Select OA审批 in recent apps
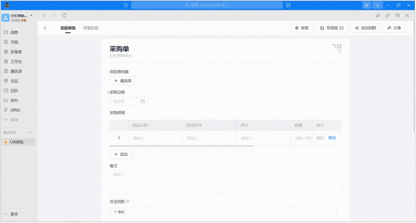 (x=18, y=142)
